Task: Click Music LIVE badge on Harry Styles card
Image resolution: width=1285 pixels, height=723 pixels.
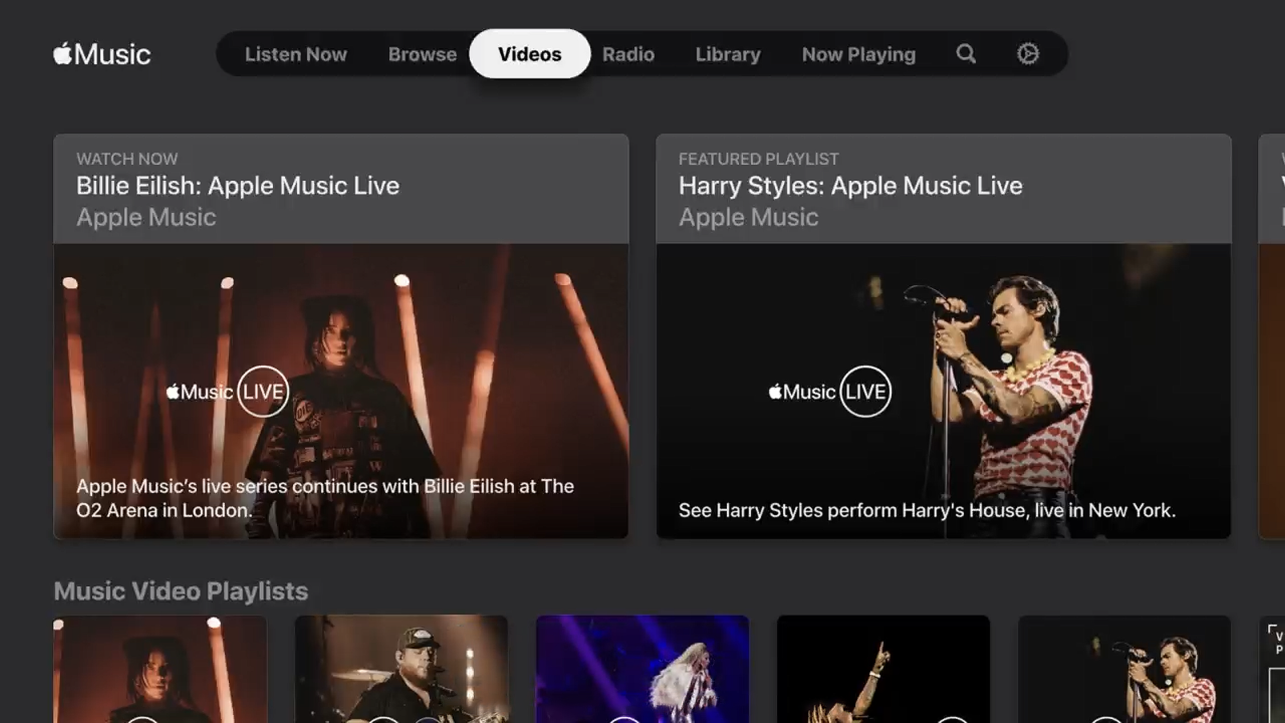Action: [830, 391]
